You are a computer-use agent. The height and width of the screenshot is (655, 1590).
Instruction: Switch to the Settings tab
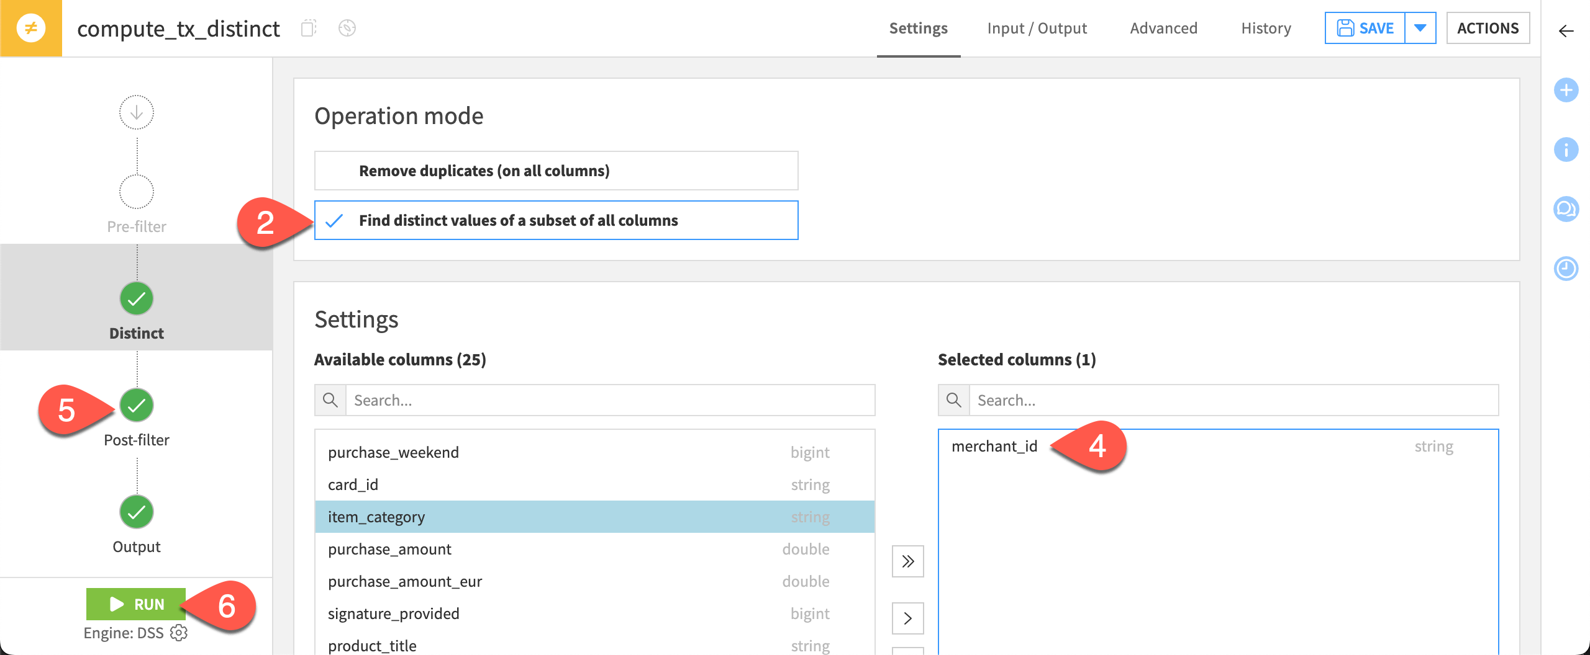pos(919,28)
